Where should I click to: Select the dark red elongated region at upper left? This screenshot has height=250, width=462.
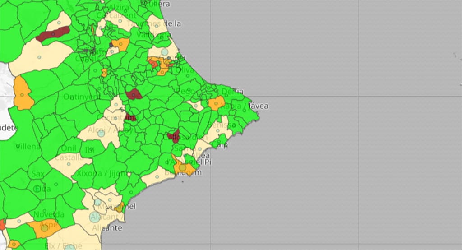click(x=53, y=34)
